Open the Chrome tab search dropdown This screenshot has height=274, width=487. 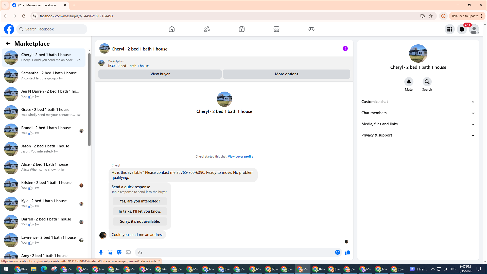point(5,5)
